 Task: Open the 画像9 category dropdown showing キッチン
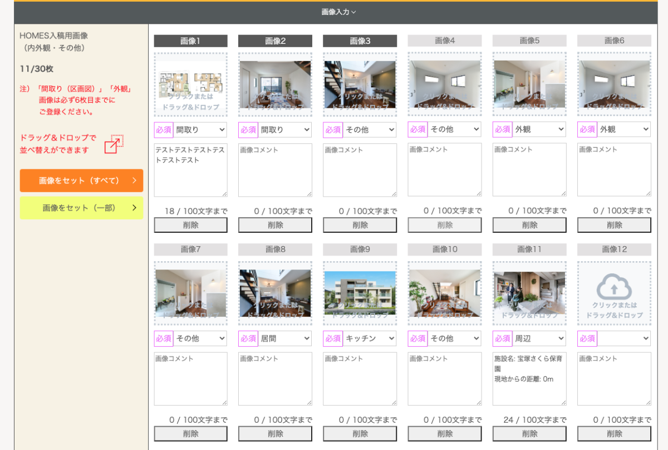tap(370, 338)
